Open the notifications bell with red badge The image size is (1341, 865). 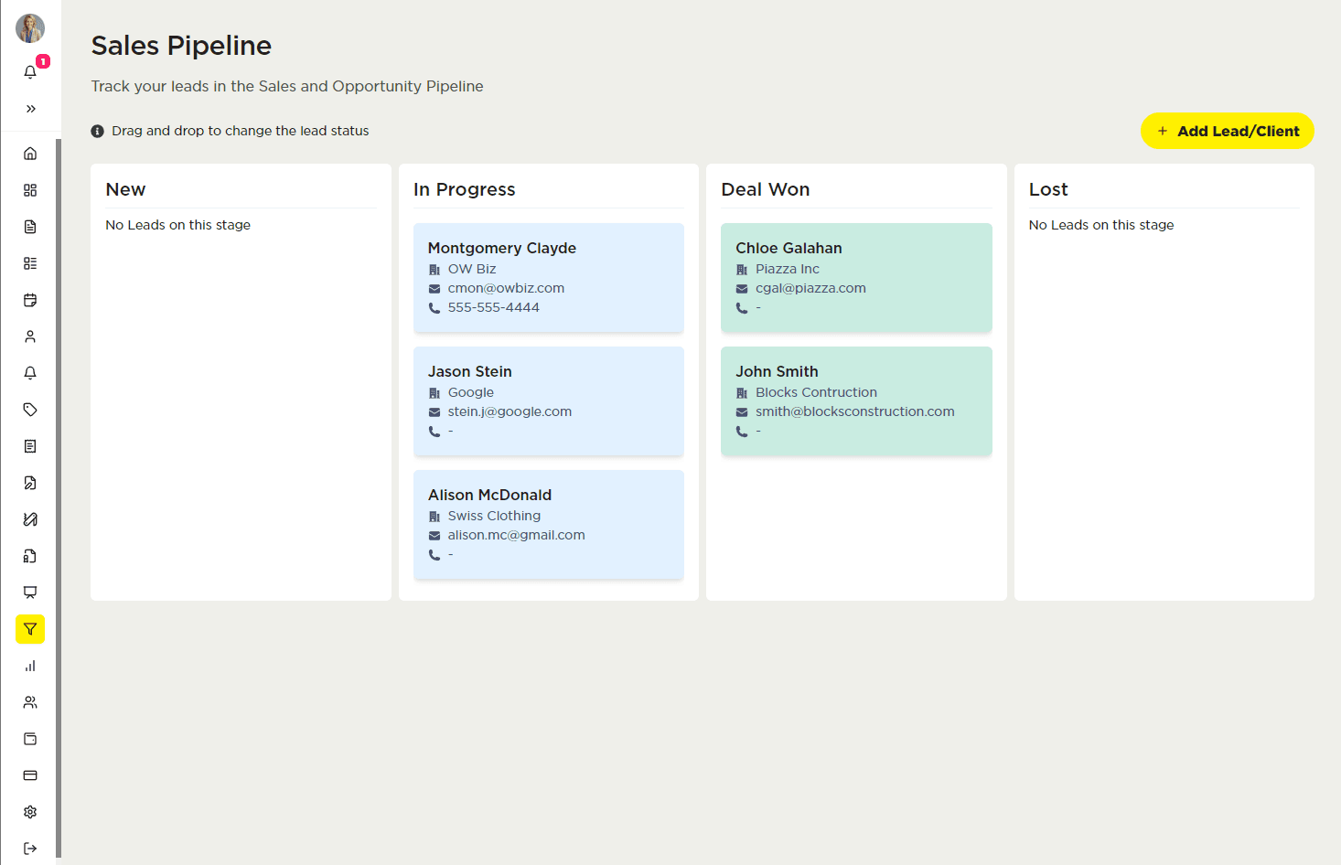pyautogui.click(x=31, y=71)
